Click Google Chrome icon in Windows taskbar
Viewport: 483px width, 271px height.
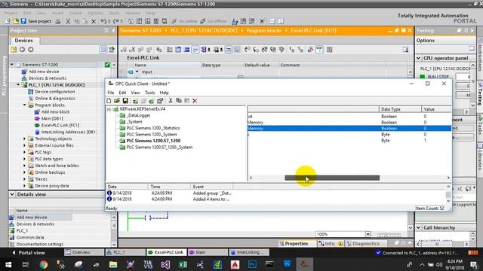pos(44,264)
